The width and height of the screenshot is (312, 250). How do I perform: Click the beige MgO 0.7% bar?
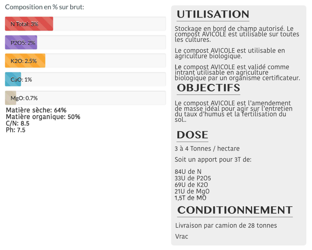tap(10, 98)
